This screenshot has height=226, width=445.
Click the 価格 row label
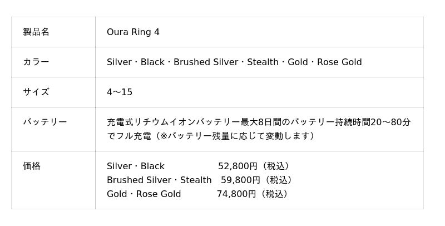(x=32, y=166)
